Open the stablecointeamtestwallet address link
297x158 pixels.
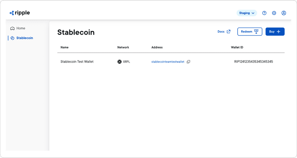pyautogui.click(x=168, y=62)
